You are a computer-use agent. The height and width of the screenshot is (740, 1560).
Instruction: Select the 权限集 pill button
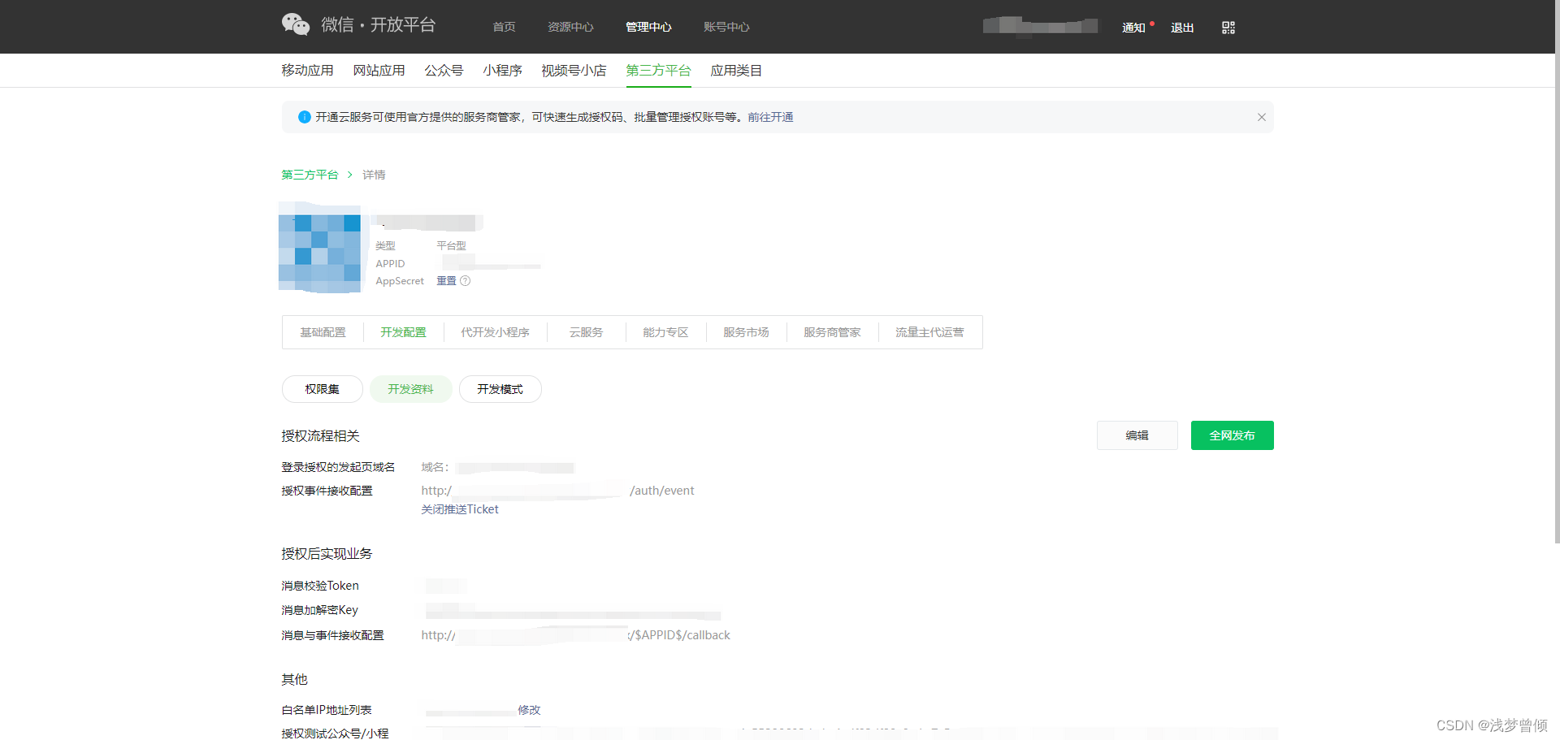click(x=322, y=389)
